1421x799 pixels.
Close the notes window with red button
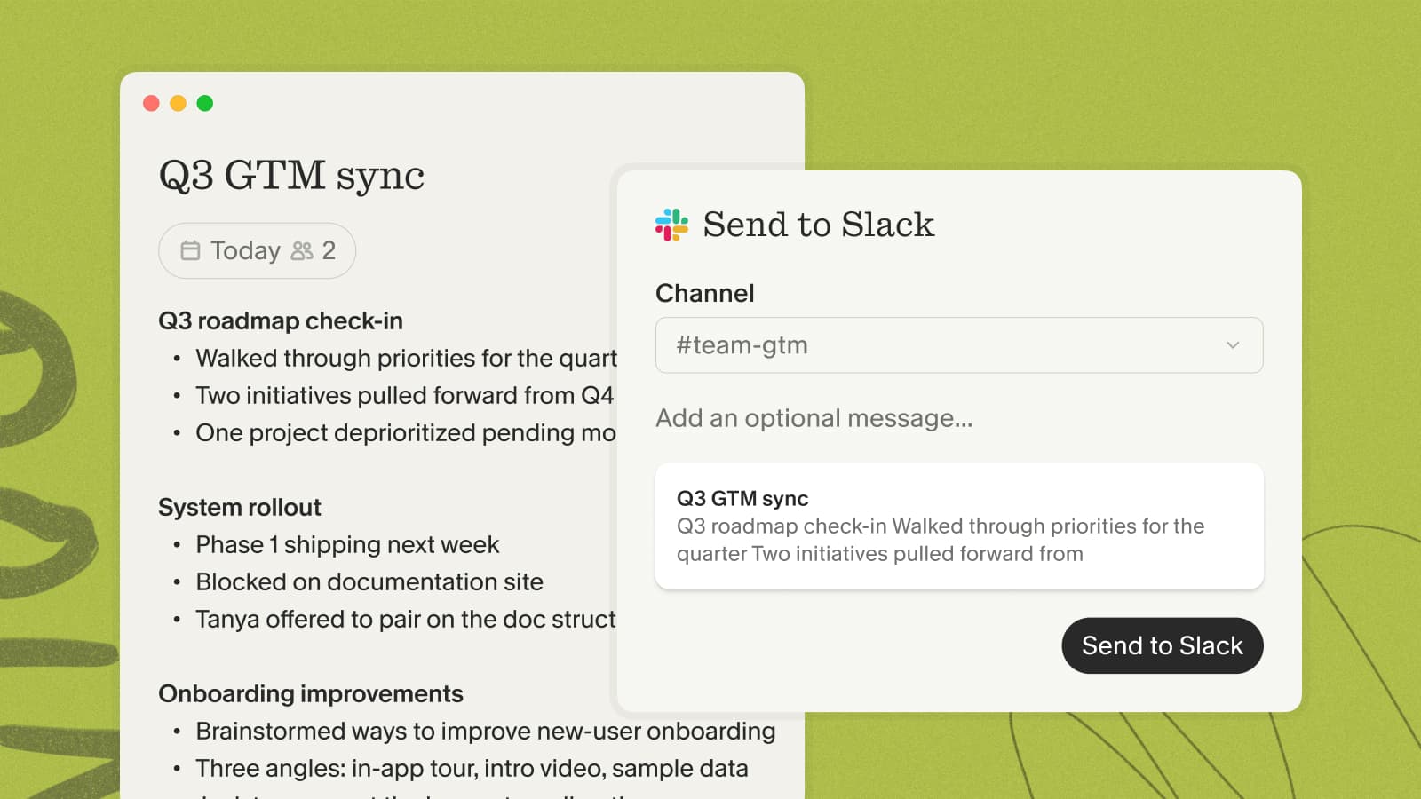click(151, 103)
